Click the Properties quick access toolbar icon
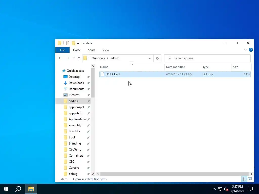 [68, 43]
